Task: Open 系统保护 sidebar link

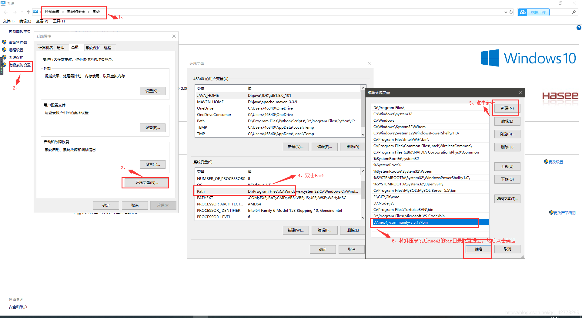Action: click(x=16, y=57)
